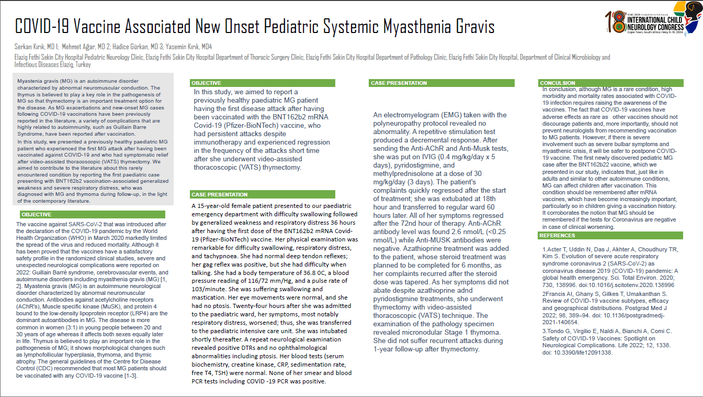The image size is (703, 397).
Task: Click the paragraph starting 'The vaccine against SARS-CoV-2 that was introduced'
Action: [93, 299]
